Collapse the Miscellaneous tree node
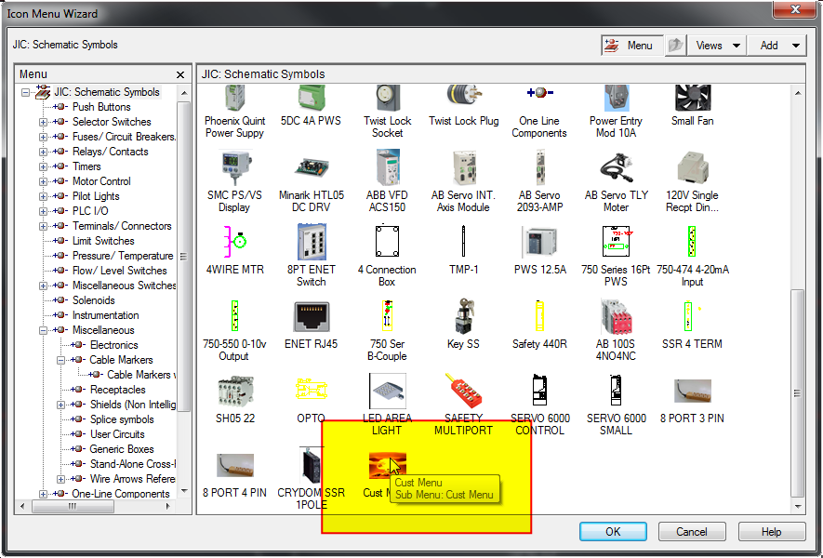The width and height of the screenshot is (823, 558). (x=43, y=331)
